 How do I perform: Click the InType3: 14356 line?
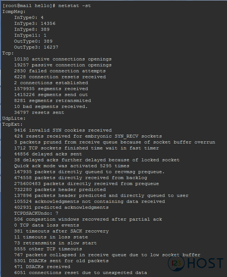pyautogui.click(x=35, y=23)
